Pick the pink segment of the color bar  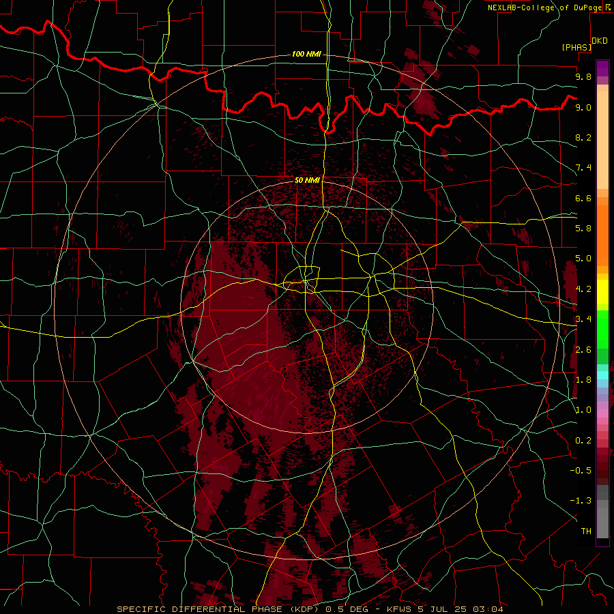coord(602,413)
